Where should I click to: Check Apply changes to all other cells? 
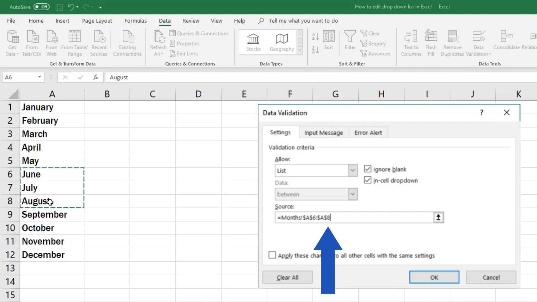click(x=272, y=255)
